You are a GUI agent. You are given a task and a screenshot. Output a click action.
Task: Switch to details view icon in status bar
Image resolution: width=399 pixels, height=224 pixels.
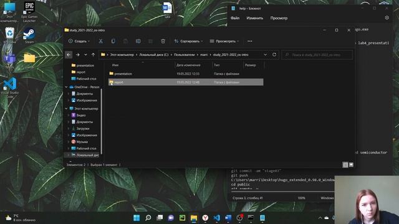[345, 165]
